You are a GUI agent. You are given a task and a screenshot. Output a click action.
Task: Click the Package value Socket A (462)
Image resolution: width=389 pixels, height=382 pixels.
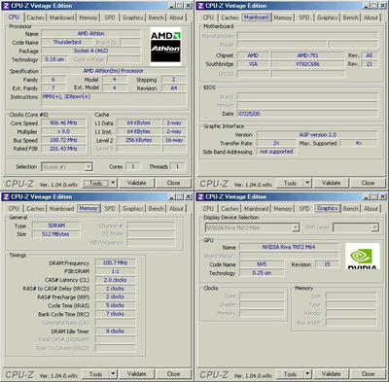coord(91,51)
